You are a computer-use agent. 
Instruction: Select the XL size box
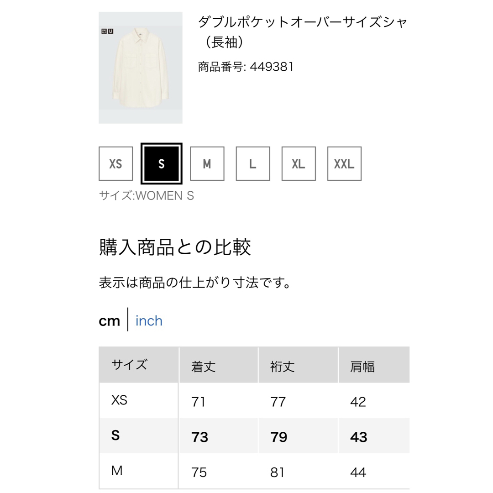point(299,163)
